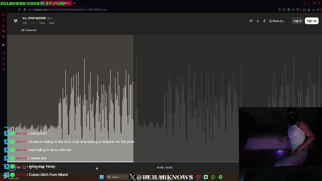The image size is (322, 181).
Task: Open the Windows Start menu
Action: (102, 177)
